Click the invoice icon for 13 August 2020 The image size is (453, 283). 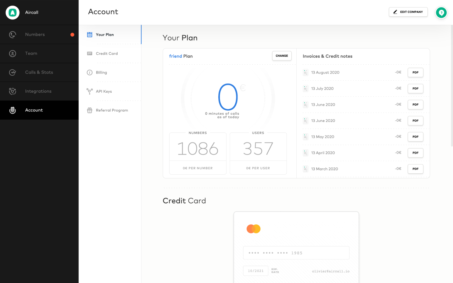[x=305, y=72]
